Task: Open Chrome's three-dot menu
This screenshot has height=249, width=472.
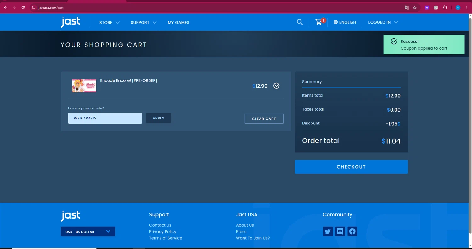Action: click(467, 8)
